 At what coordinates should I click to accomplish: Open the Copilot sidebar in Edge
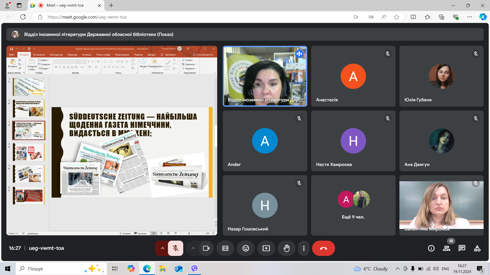tap(483, 17)
